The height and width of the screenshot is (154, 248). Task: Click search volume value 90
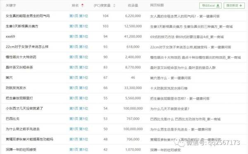pyautogui.click(x=105, y=57)
